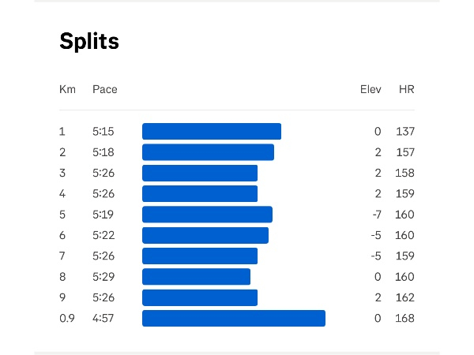Click the pace bar for kilometer 6
This screenshot has width=474, height=355.
pyautogui.click(x=205, y=235)
